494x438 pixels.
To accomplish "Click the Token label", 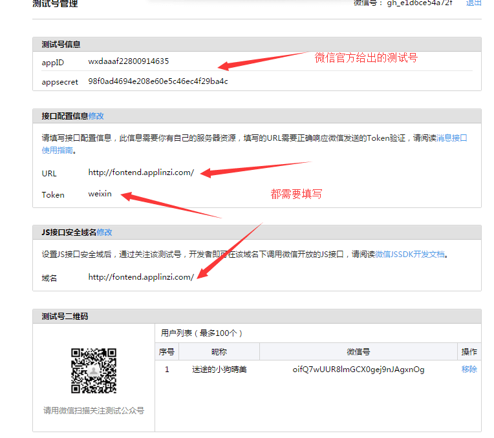I will click(53, 195).
